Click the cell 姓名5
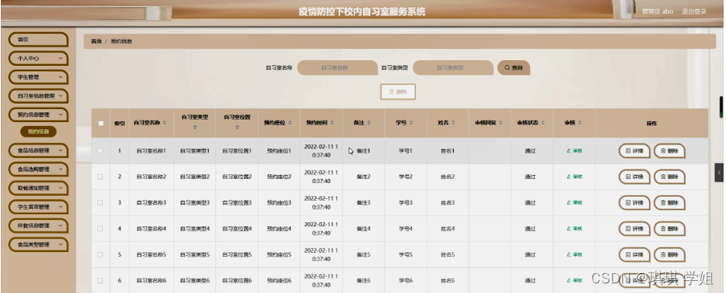 click(448, 254)
